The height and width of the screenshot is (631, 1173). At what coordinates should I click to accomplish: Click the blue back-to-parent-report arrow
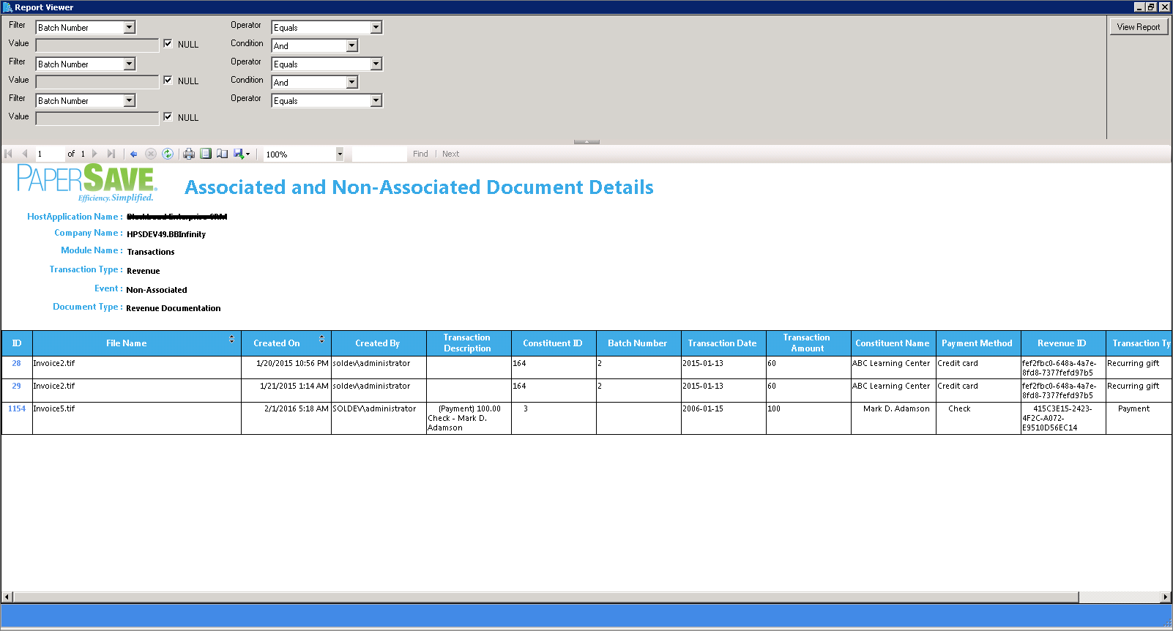[x=133, y=154]
